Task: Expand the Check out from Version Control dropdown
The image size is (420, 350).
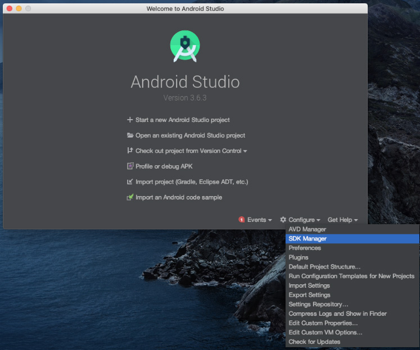Action: point(245,151)
